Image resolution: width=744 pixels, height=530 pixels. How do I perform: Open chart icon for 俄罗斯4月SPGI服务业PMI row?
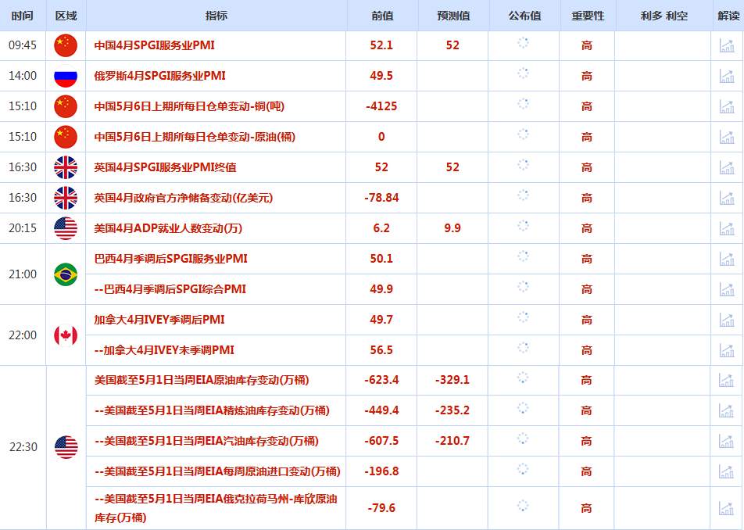[x=727, y=76]
